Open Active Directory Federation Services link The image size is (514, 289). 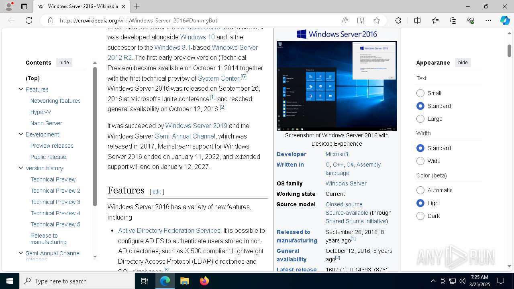[x=169, y=230]
